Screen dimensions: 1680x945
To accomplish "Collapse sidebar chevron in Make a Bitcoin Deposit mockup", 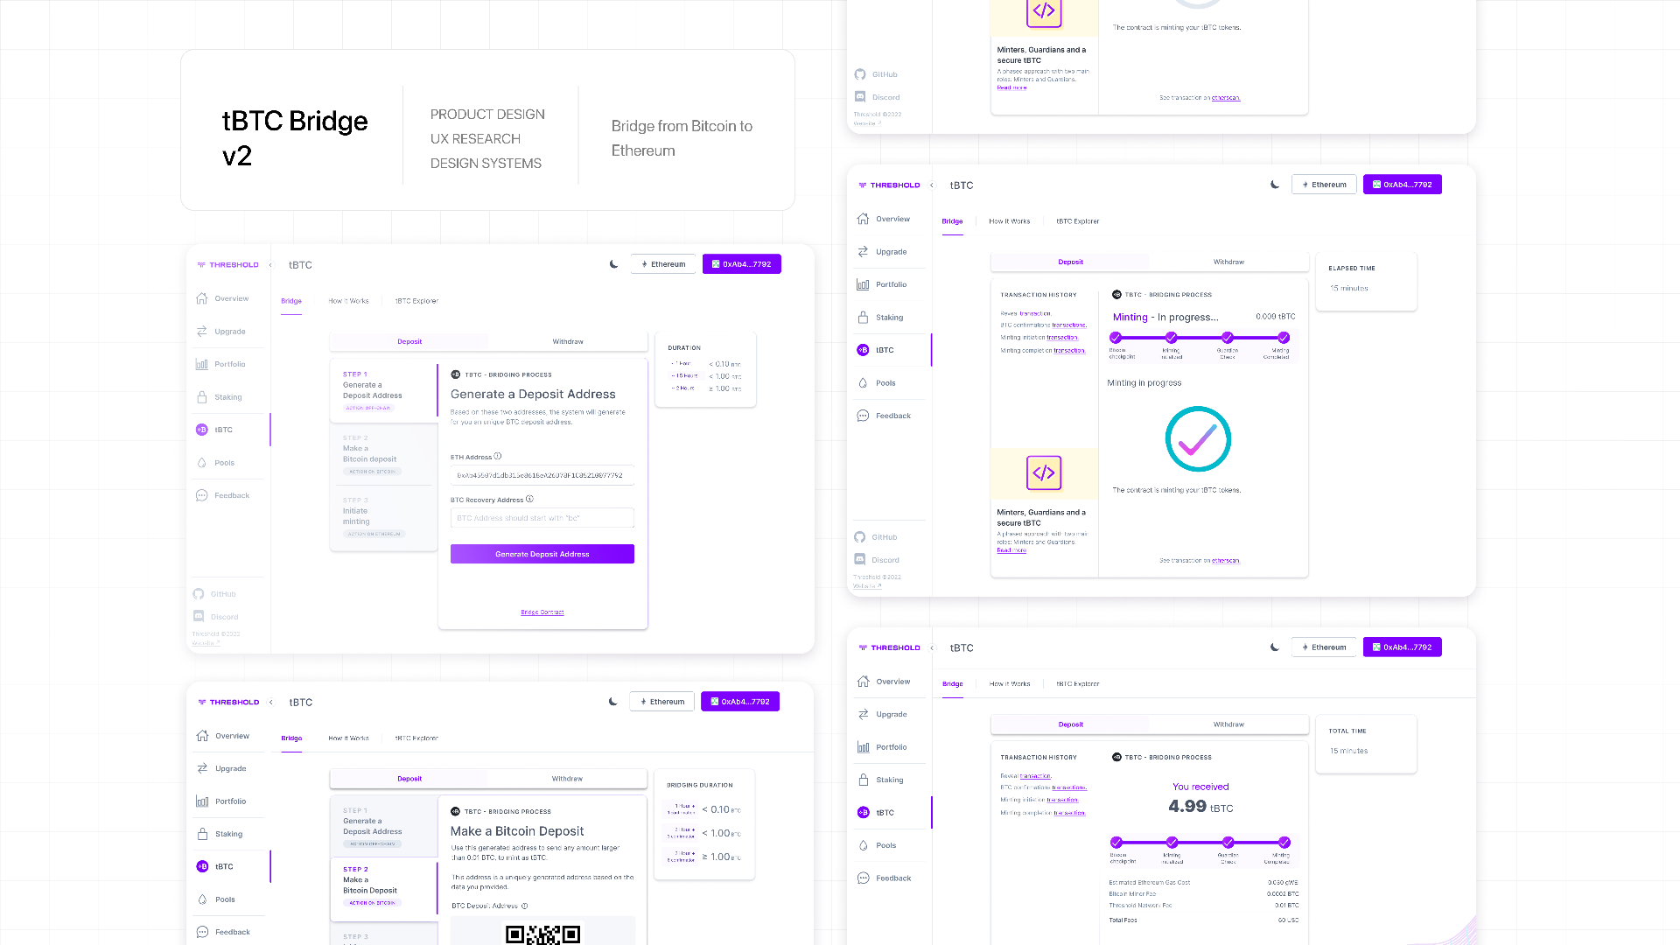I will tap(271, 702).
